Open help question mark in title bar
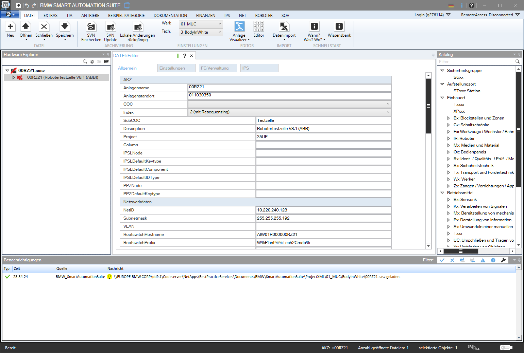 [x=471, y=5]
